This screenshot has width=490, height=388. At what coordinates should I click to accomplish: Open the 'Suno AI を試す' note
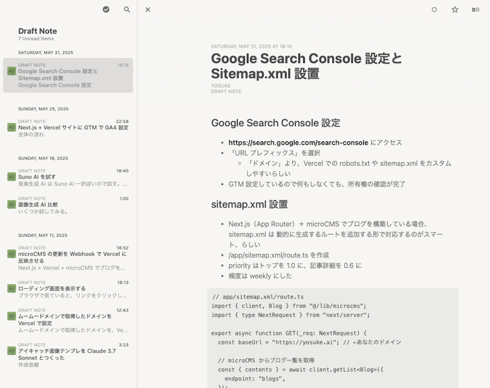[37, 177]
